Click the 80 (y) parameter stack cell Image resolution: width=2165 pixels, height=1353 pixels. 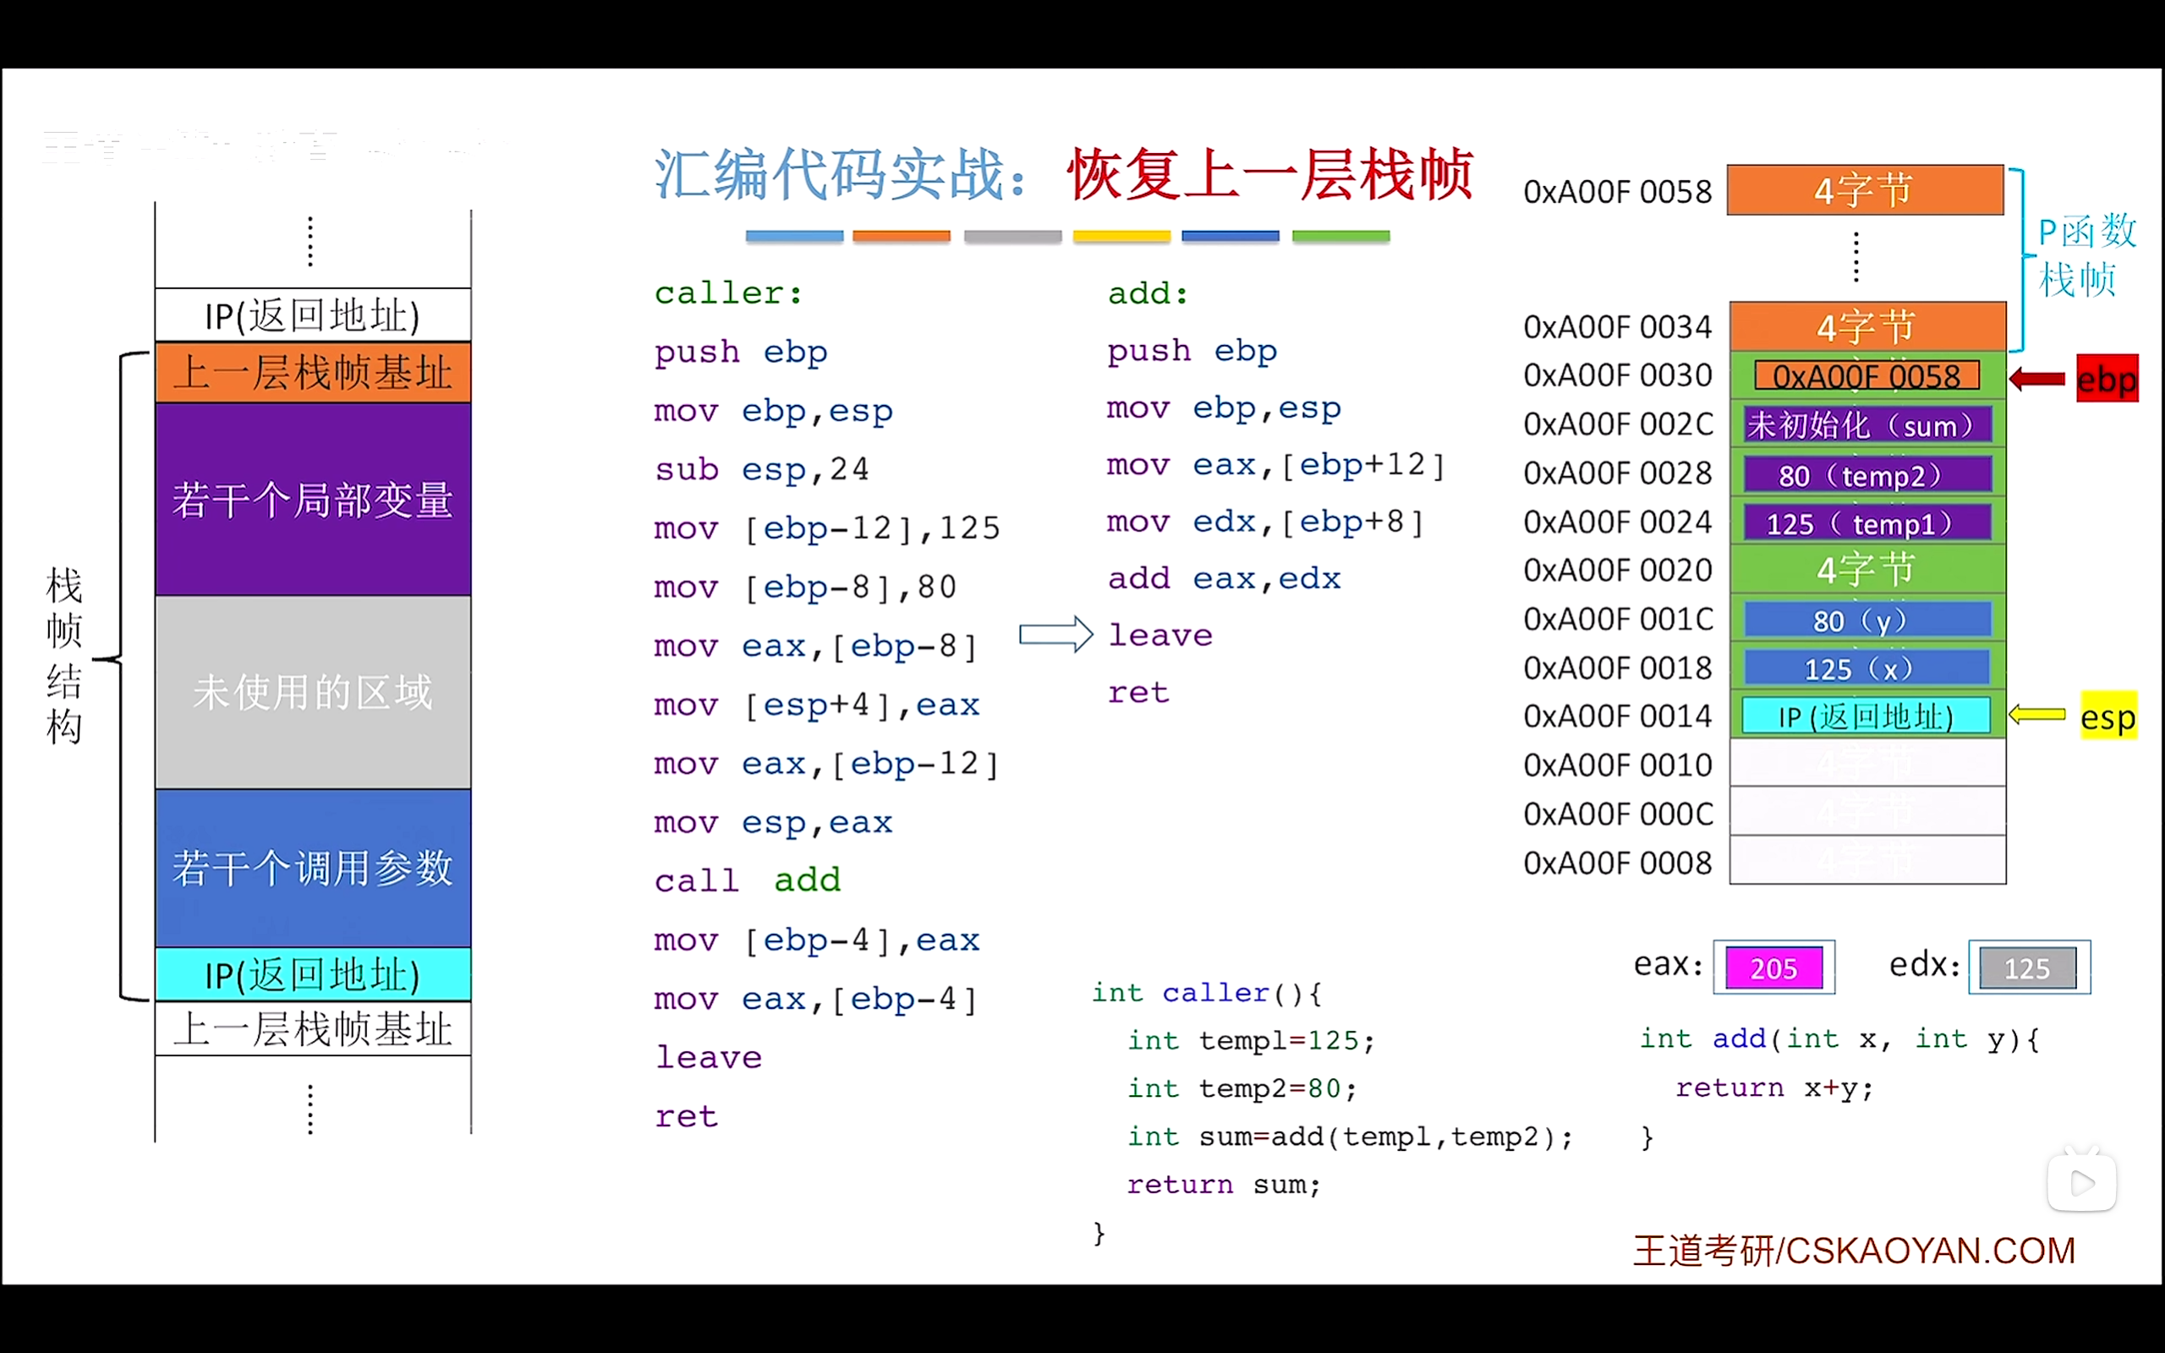click(x=1866, y=619)
